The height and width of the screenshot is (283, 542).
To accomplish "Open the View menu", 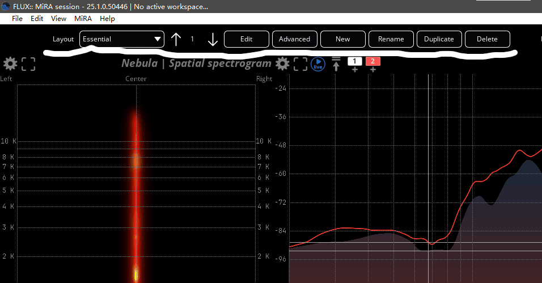I will (58, 19).
